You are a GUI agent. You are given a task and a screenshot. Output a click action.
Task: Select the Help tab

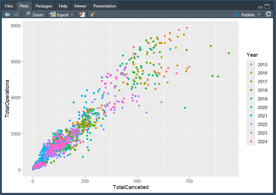click(x=63, y=6)
